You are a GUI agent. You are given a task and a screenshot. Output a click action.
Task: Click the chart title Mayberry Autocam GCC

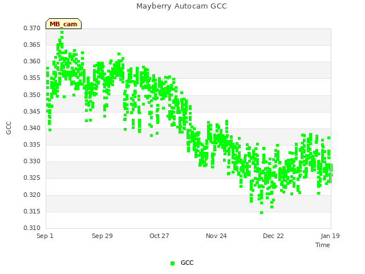tap(181, 6)
